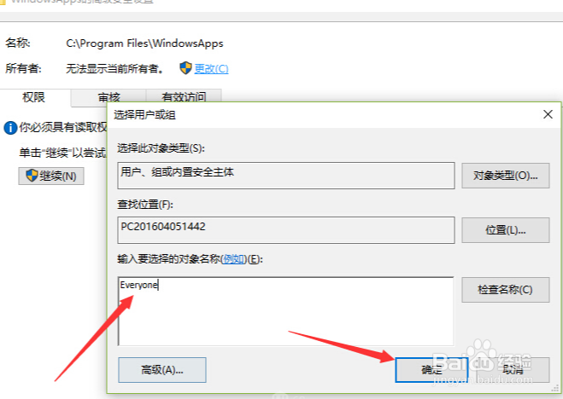Click the 选择用户或组 dialog title
This screenshot has height=399, width=563.
144,115
